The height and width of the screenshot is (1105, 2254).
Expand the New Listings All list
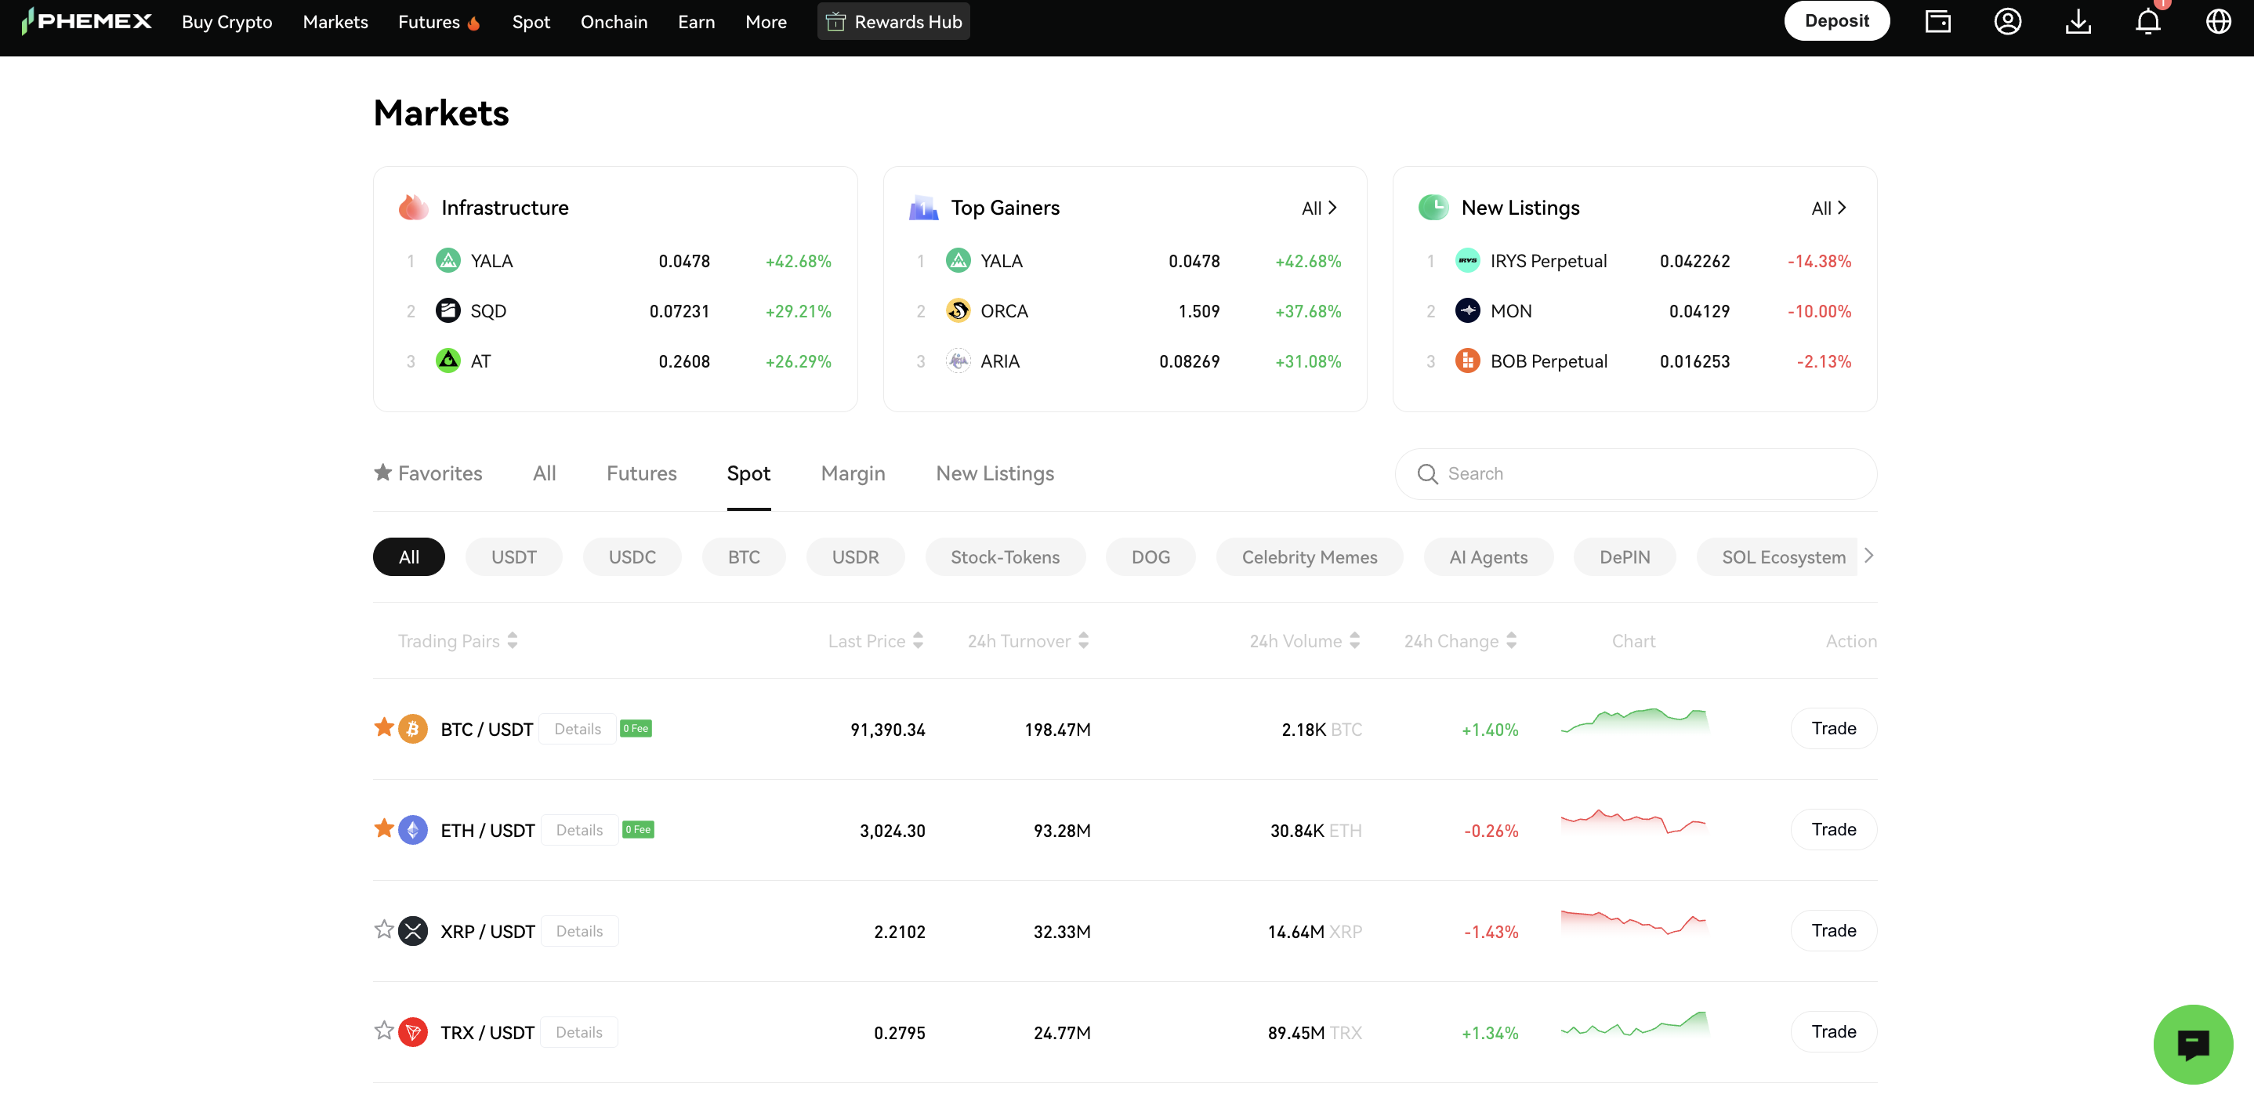(x=1828, y=208)
